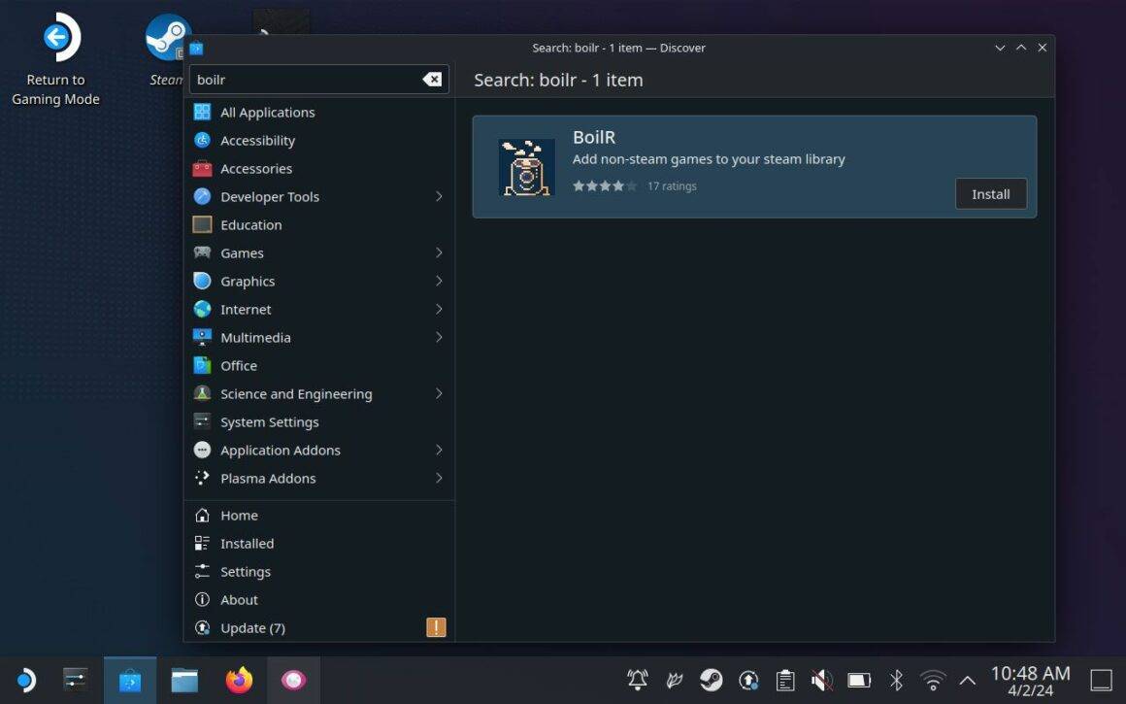The width and height of the screenshot is (1126, 704).
Task: Click the System Settings category icon
Action: point(203,421)
